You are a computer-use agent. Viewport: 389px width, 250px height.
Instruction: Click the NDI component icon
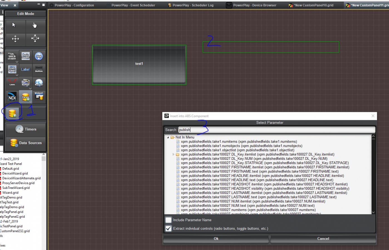pyautogui.click(x=12, y=97)
